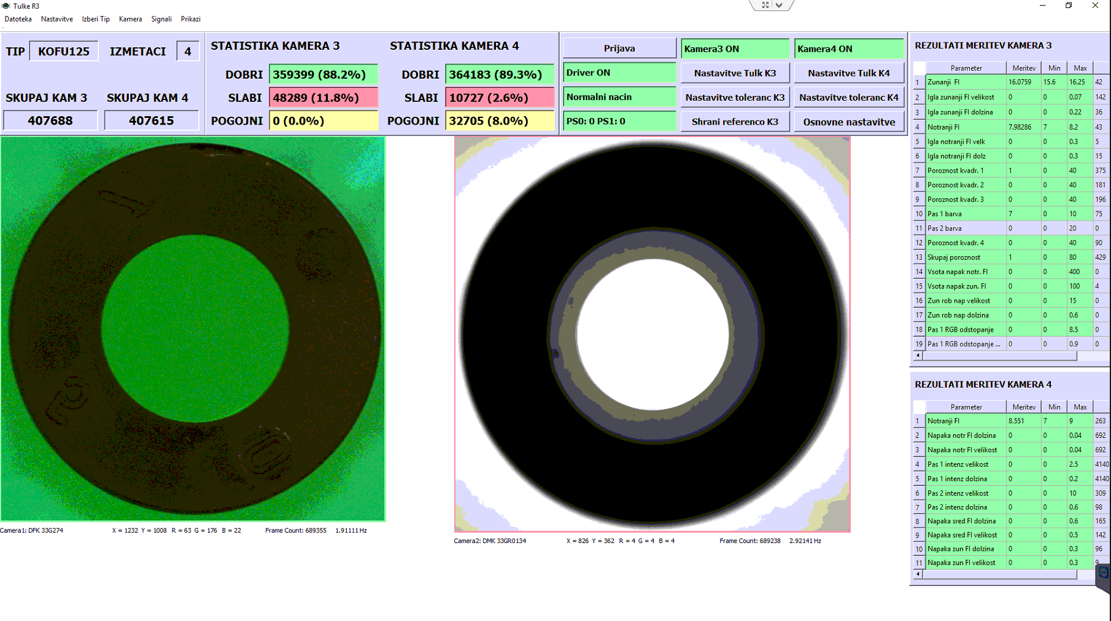Viewport: 1111px width, 621px height.
Task: Minimize the Tulke R3 window
Action: point(1042,6)
